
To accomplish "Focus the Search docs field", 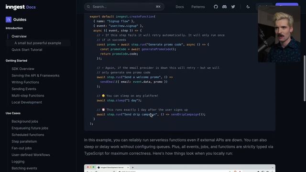I will point(124,7).
